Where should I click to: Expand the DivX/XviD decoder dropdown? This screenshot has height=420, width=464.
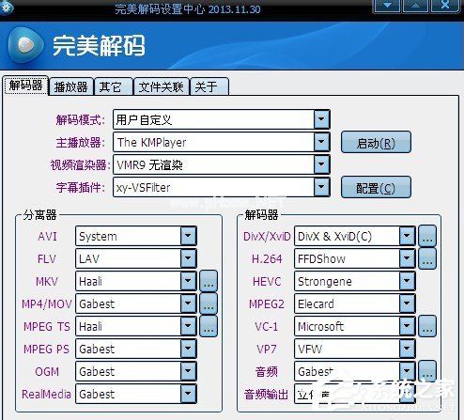(x=407, y=236)
